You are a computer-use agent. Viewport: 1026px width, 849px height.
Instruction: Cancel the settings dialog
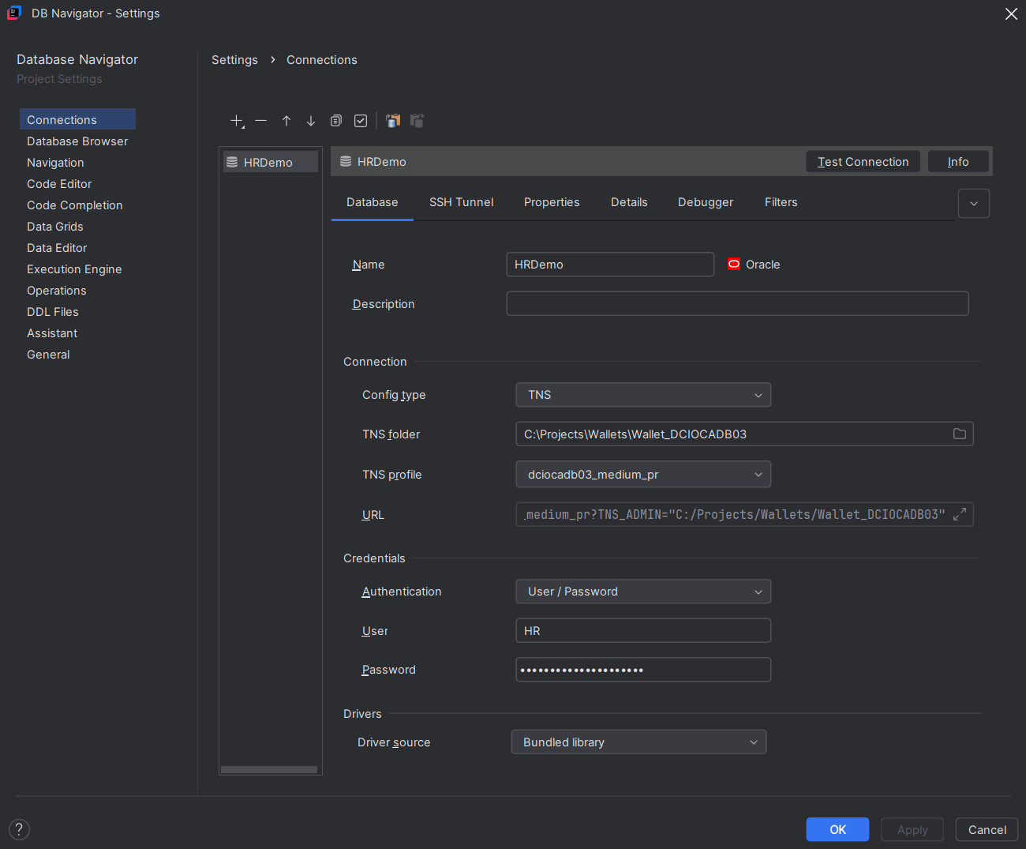987,829
